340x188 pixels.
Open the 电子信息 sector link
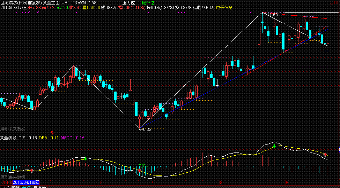pos(224,7)
